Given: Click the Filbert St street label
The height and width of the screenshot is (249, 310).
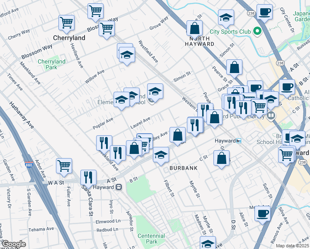Looking at the screenshot, I should (169, 189).
